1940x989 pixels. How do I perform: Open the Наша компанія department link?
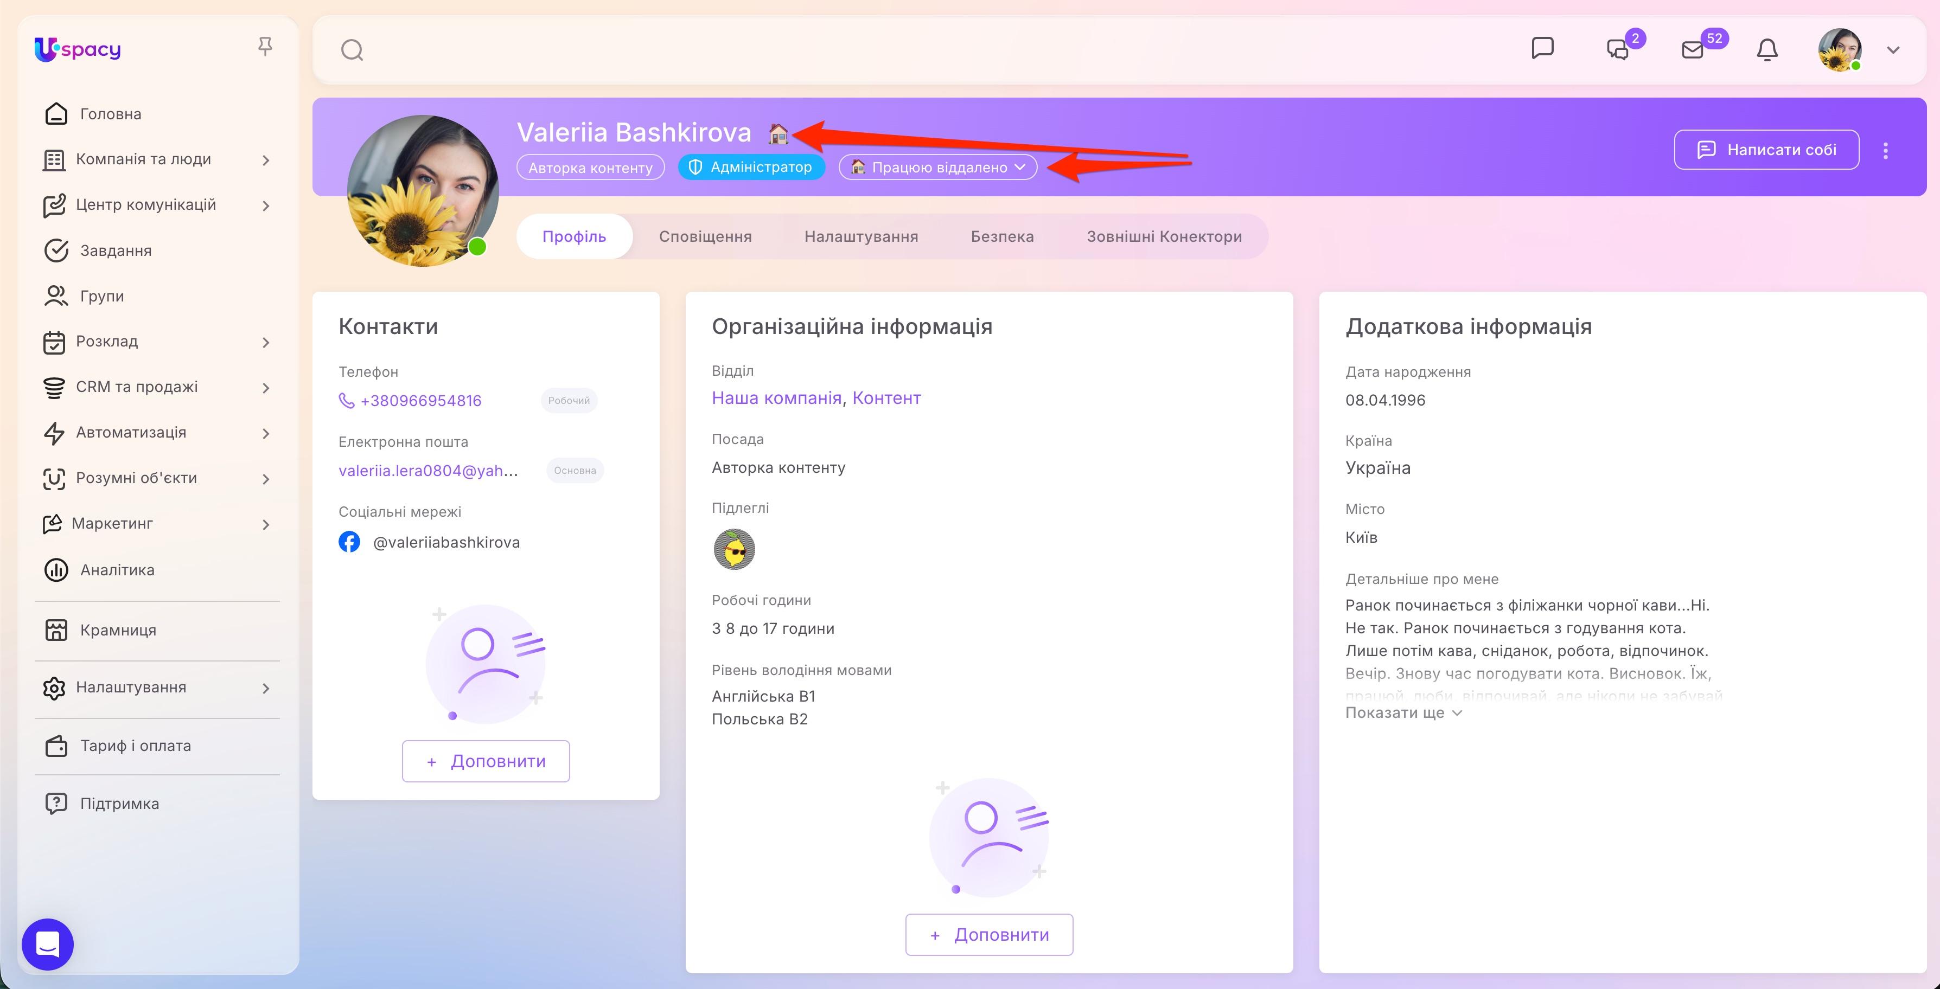[x=776, y=398]
